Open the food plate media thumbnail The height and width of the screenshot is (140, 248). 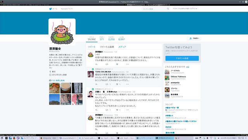point(54,88)
